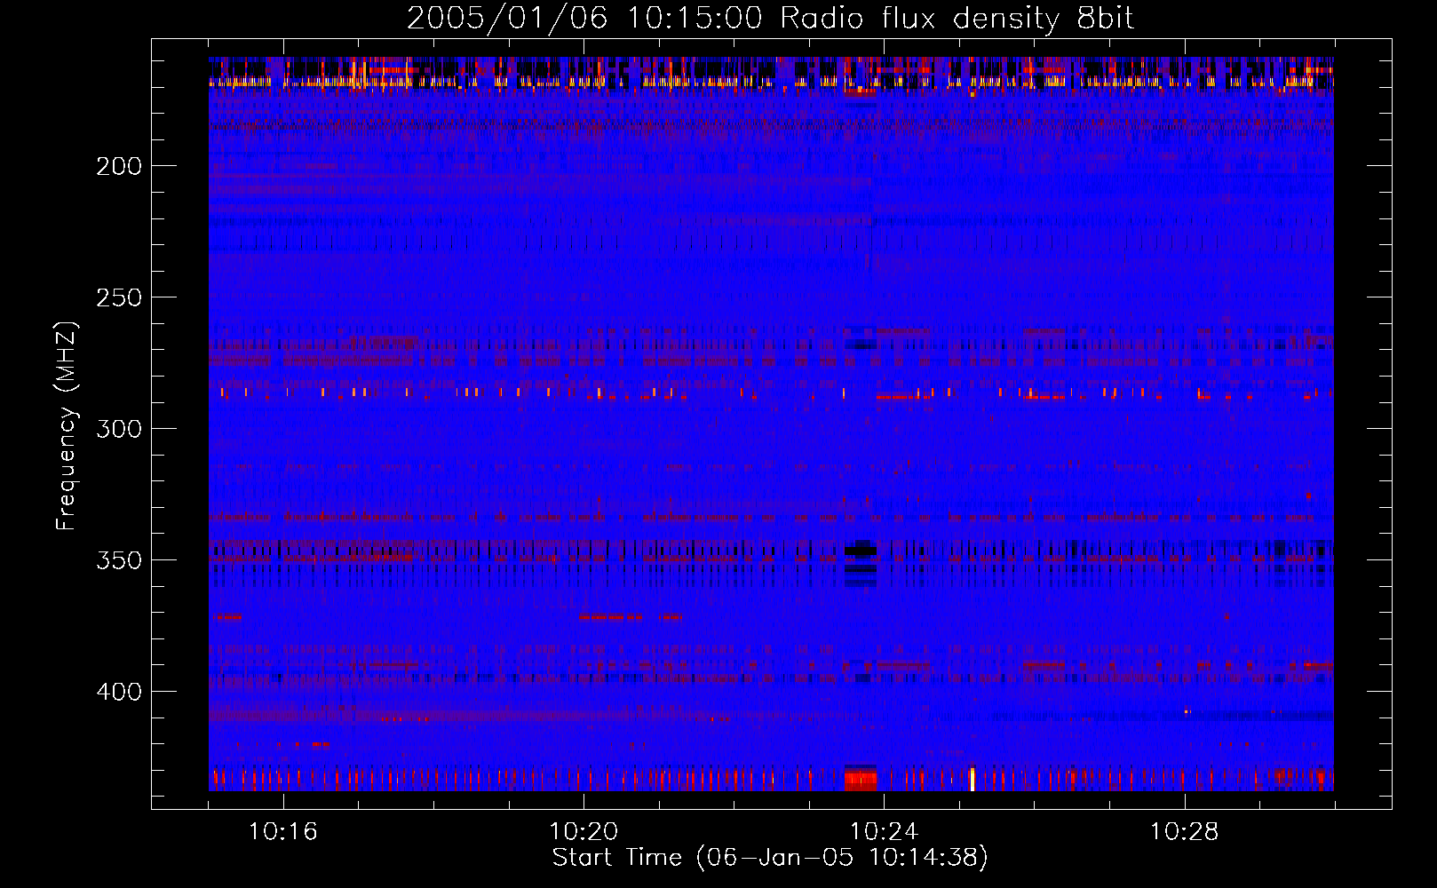This screenshot has width=1437, height=888.
Task: Click the plot title '2005/01/06 10:15:00 Radio flux density 8bit'
Action: point(770,19)
